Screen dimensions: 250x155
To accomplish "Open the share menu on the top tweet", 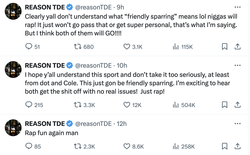I will 237,47.
